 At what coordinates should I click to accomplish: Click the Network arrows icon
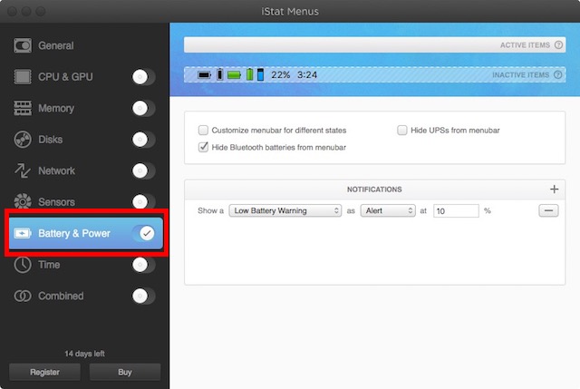tap(23, 170)
